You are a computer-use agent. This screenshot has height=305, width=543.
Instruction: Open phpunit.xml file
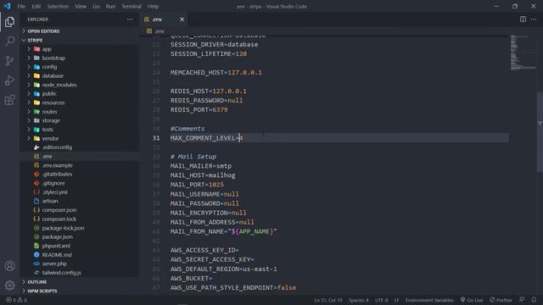[80, 246]
